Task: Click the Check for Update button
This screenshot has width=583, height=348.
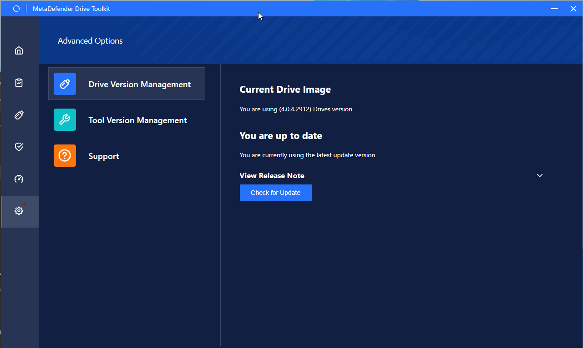Action: (x=276, y=193)
